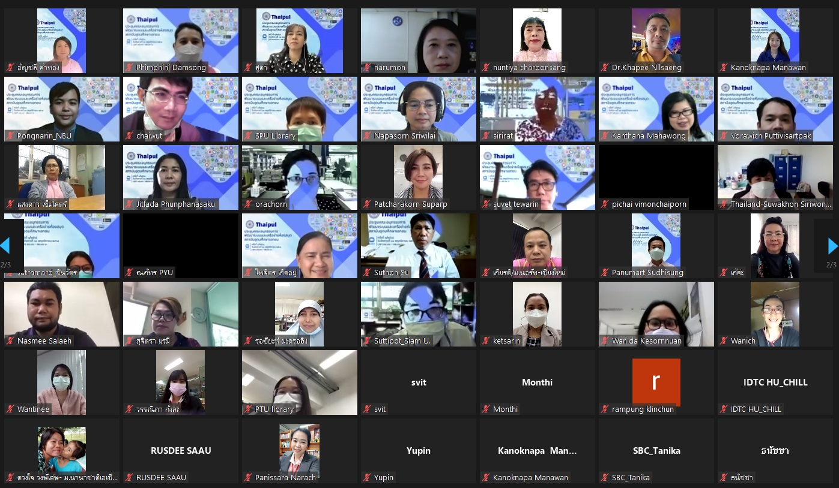Viewport: 839px width, 488px height.
Task: Click muted mic icon next to Panissara Narach
Action: click(248, 478)
